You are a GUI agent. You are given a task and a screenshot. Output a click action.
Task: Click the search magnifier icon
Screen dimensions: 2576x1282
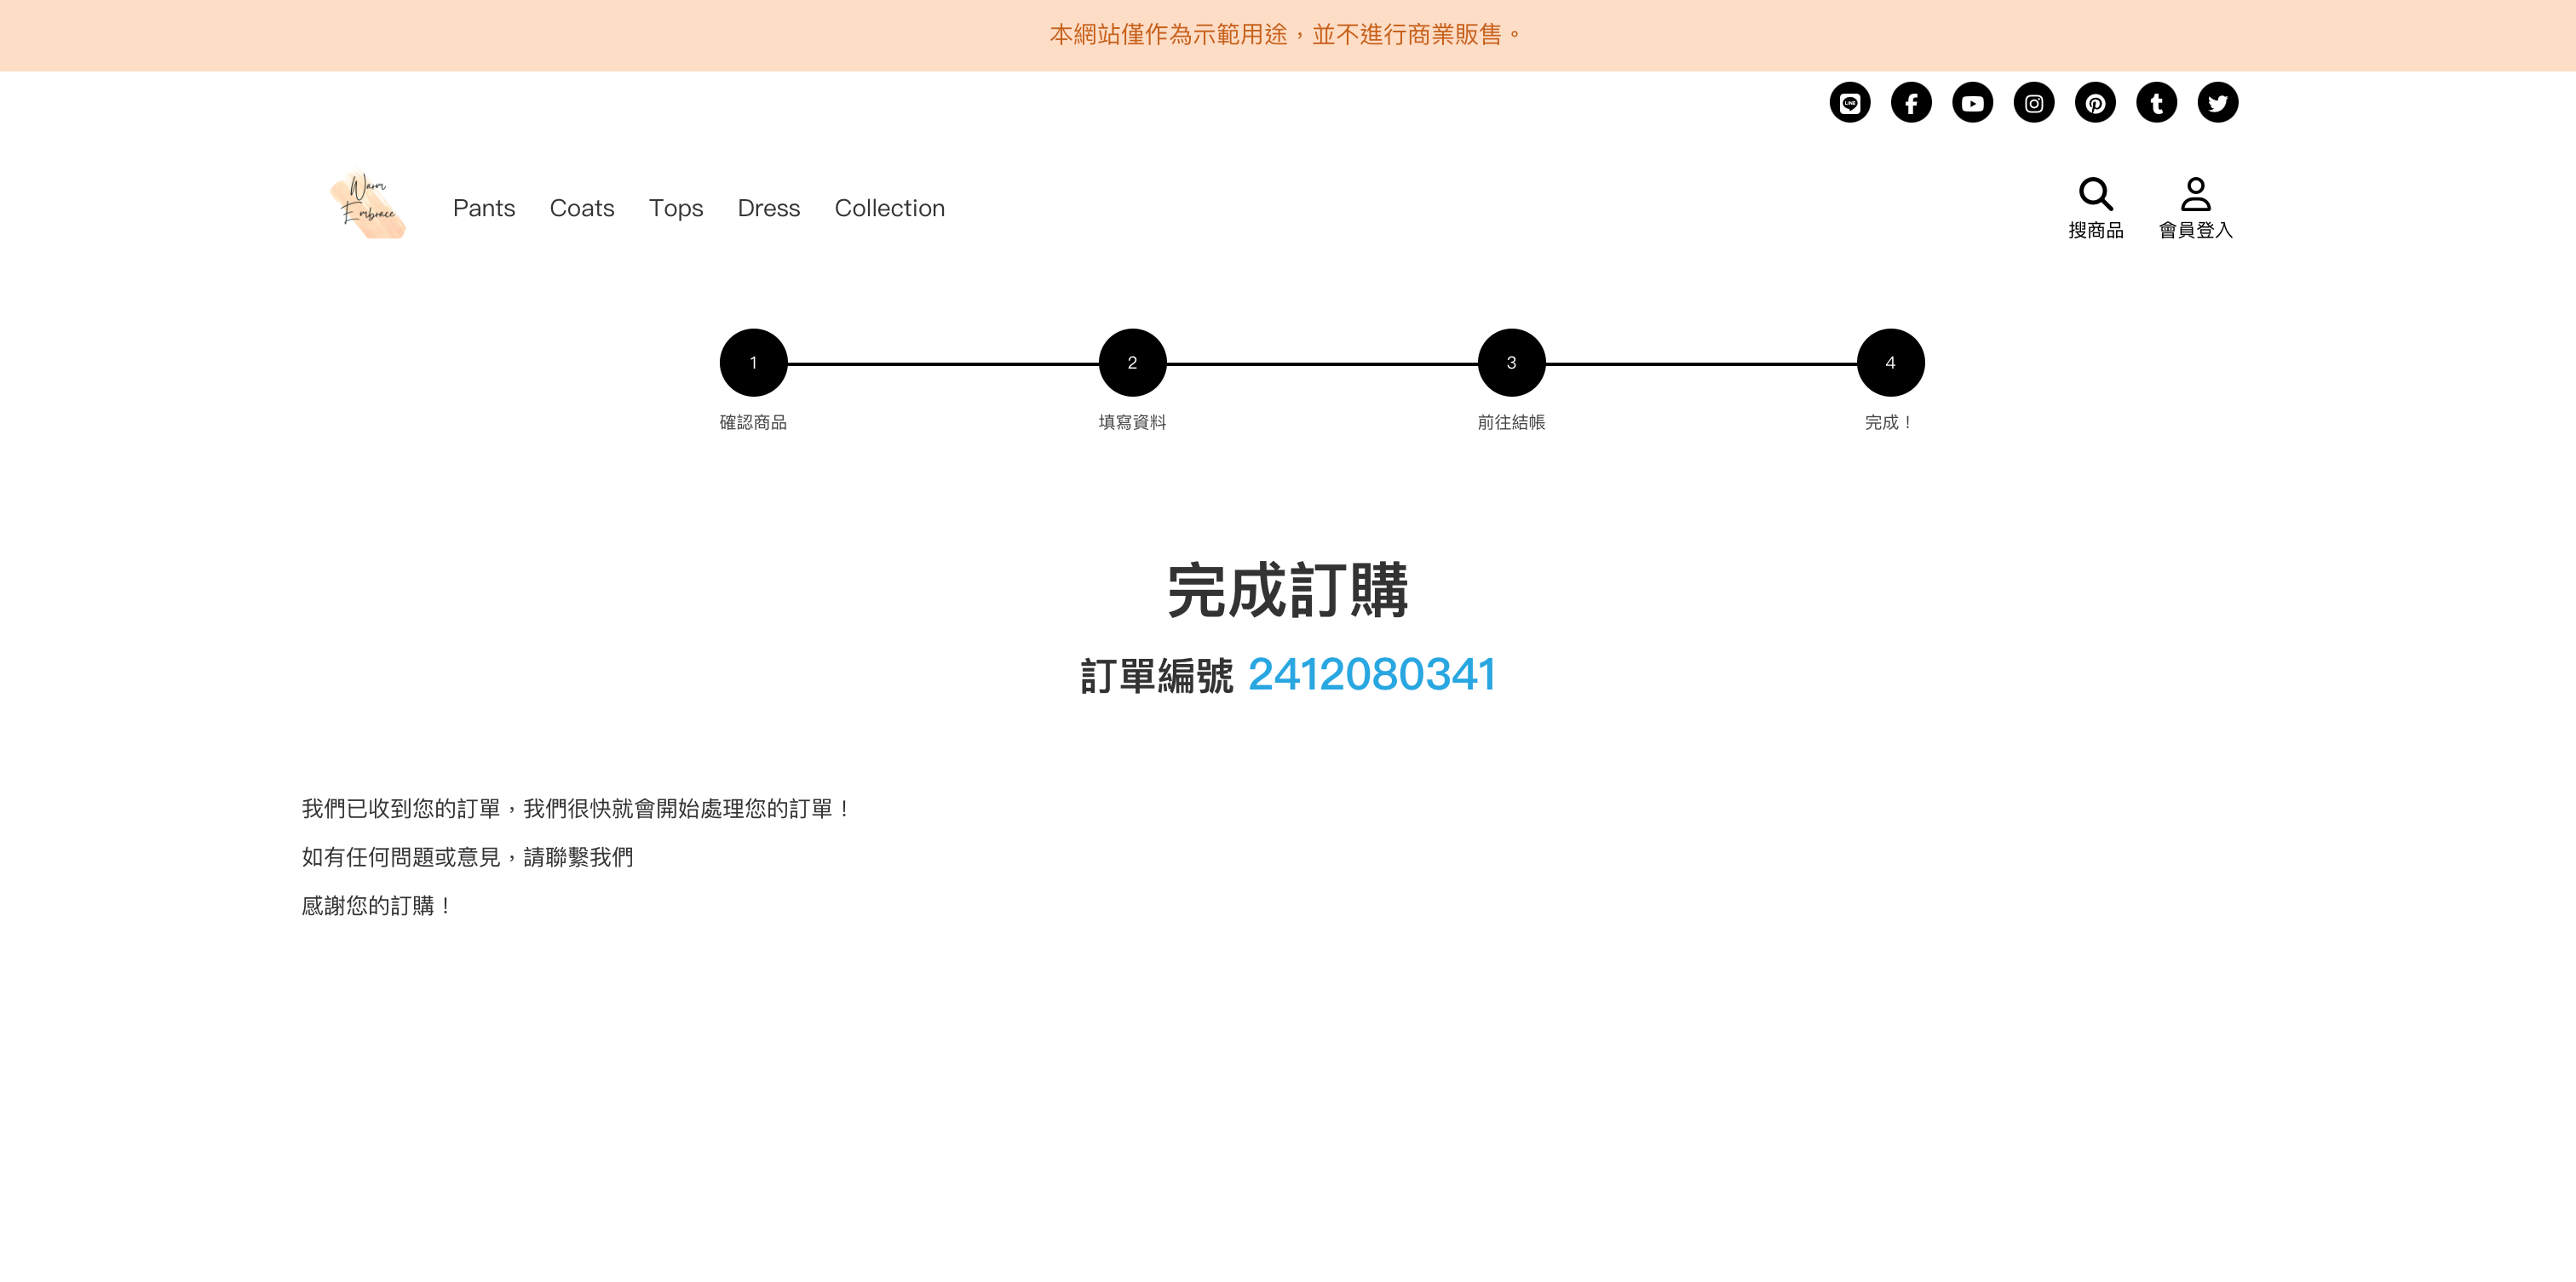point(2095,194)
